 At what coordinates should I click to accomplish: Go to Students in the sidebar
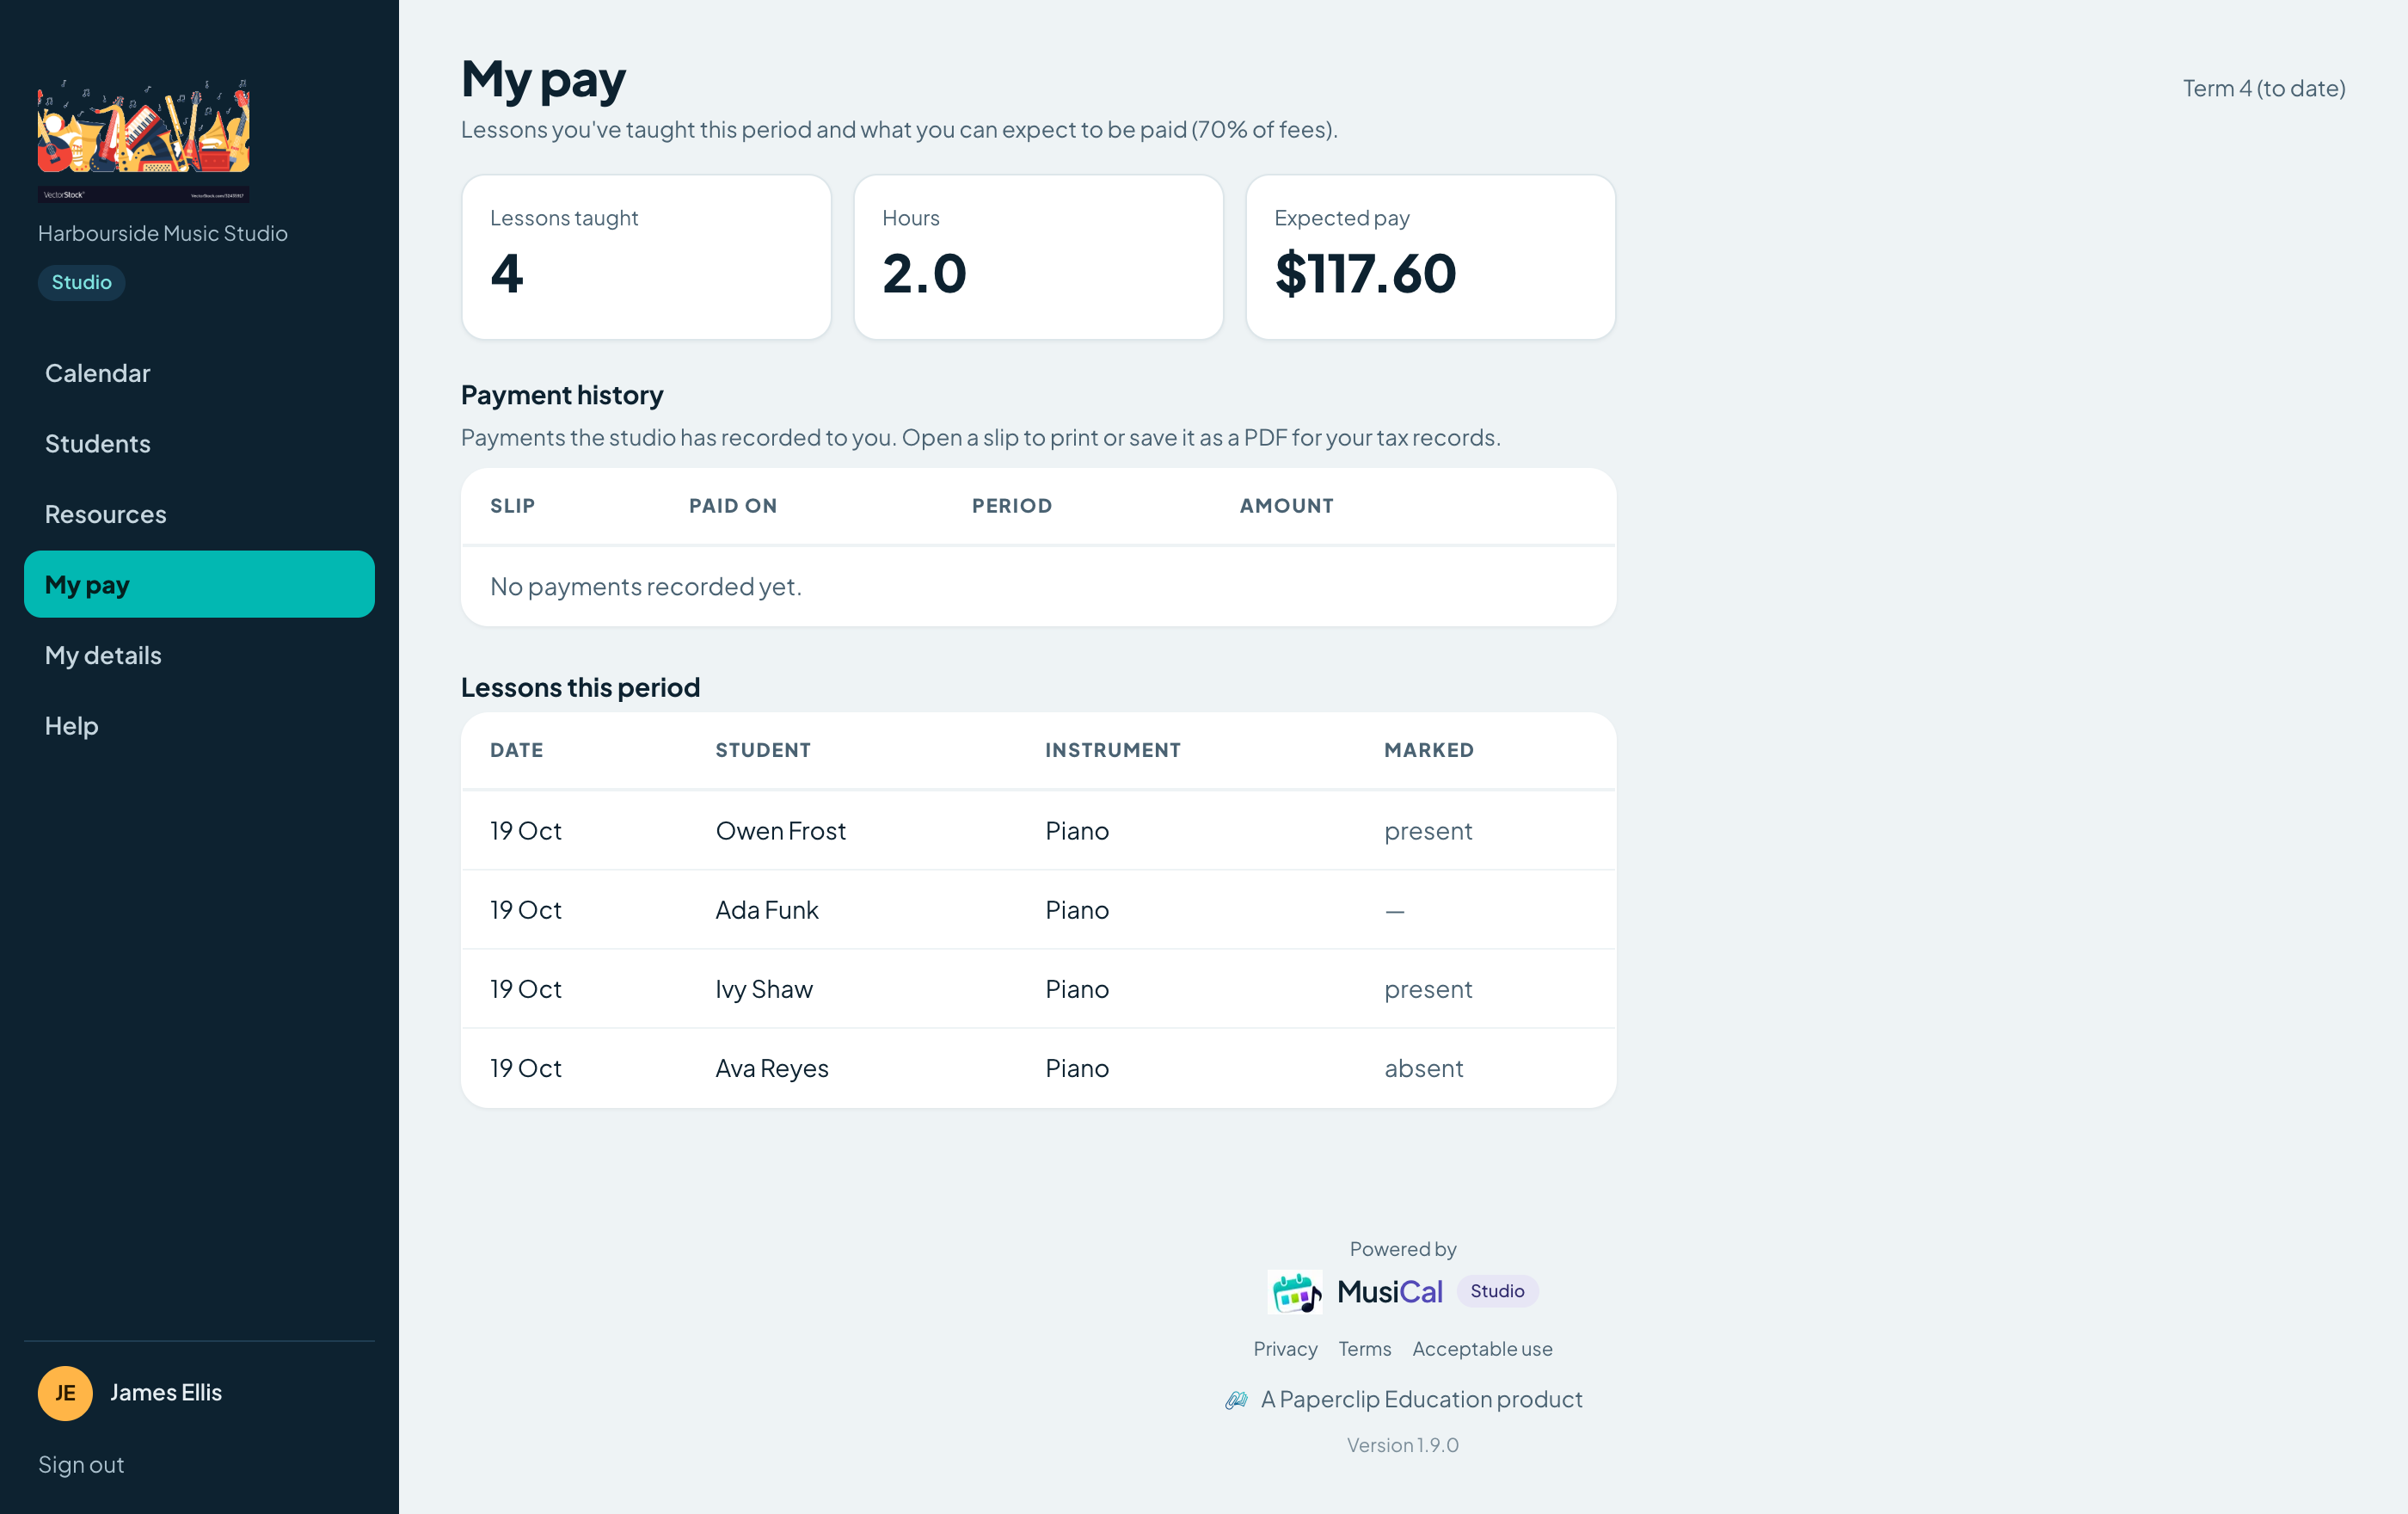click(x=199, y=444)
